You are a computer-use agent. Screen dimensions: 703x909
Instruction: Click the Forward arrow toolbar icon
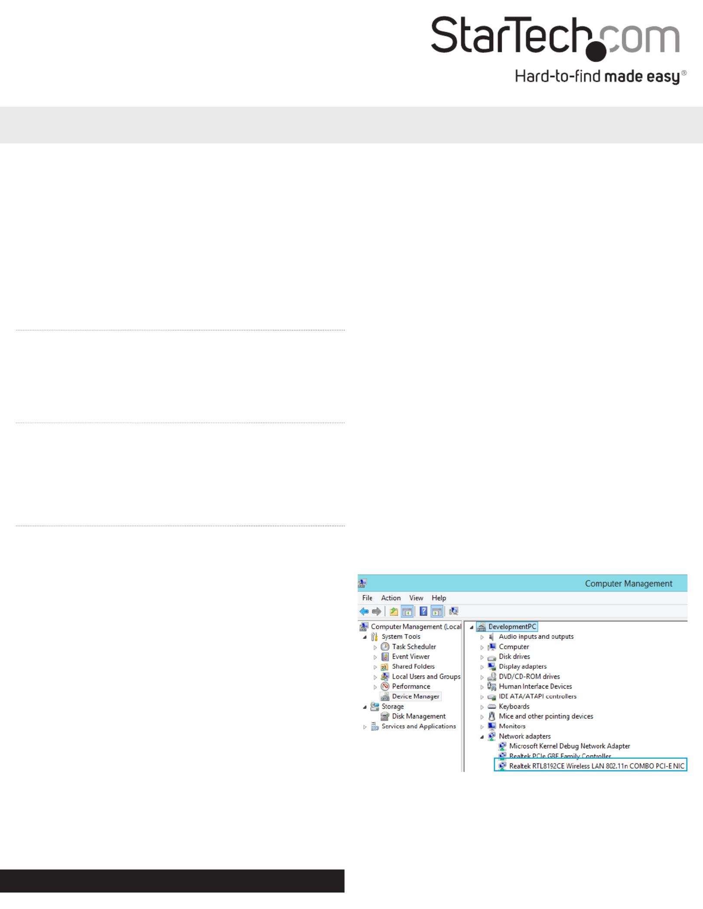pos(377,611)
